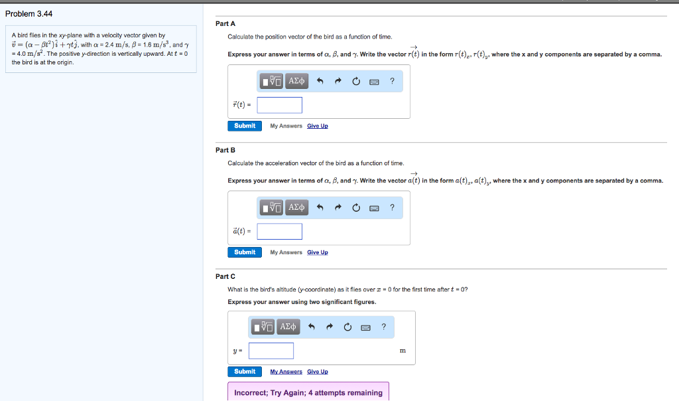Viewport: 679px width, 401px height.
Task: Click the reset icon in Part B's equation toolbar
Action: [356, 207]
